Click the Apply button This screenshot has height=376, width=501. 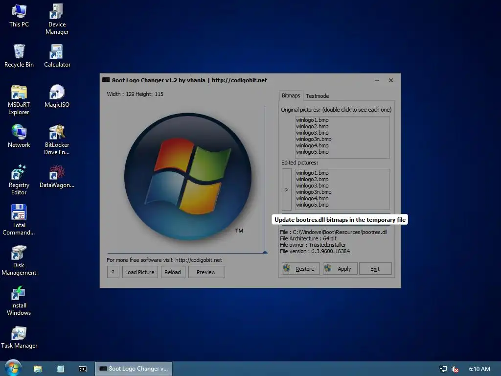click(340, 269)
